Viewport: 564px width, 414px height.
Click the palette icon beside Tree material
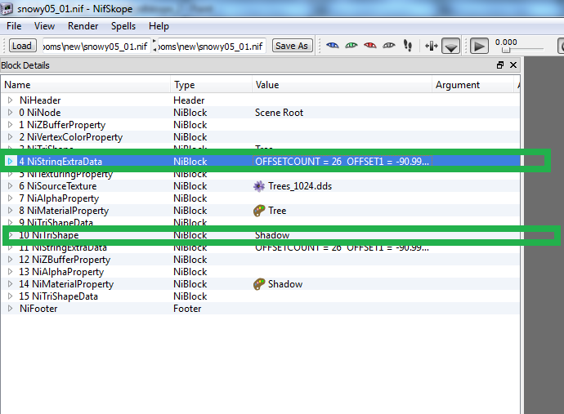pos(259,211)
